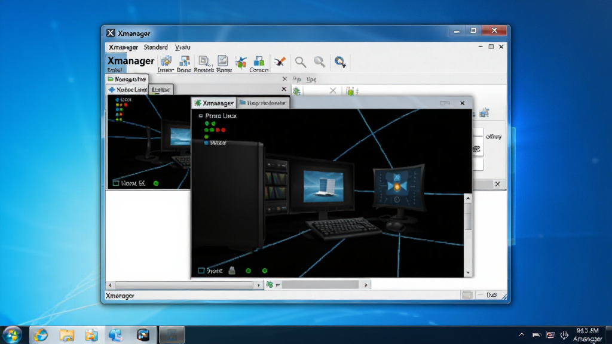Click the document-with-magnifier toolbar icon
This screenshot has width=612, height=344.
click(x=204, y=62)
